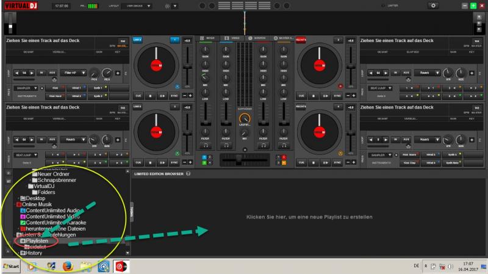Toggle SYNC on the top-right deck
The image size is (488, 274).
click(x=337, y=96)
